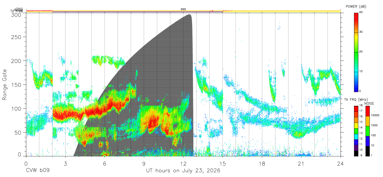Click the 1 label on NOISE scale
Viewport: 383px width, 177px height.
coord(371,155)
